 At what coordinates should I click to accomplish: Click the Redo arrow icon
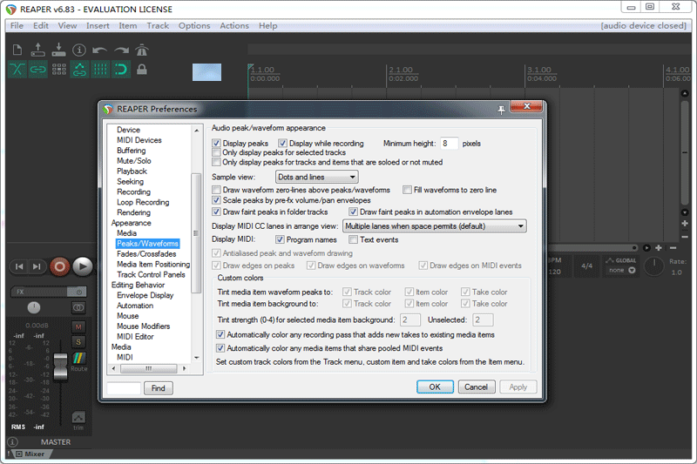[x=121, y=50]
